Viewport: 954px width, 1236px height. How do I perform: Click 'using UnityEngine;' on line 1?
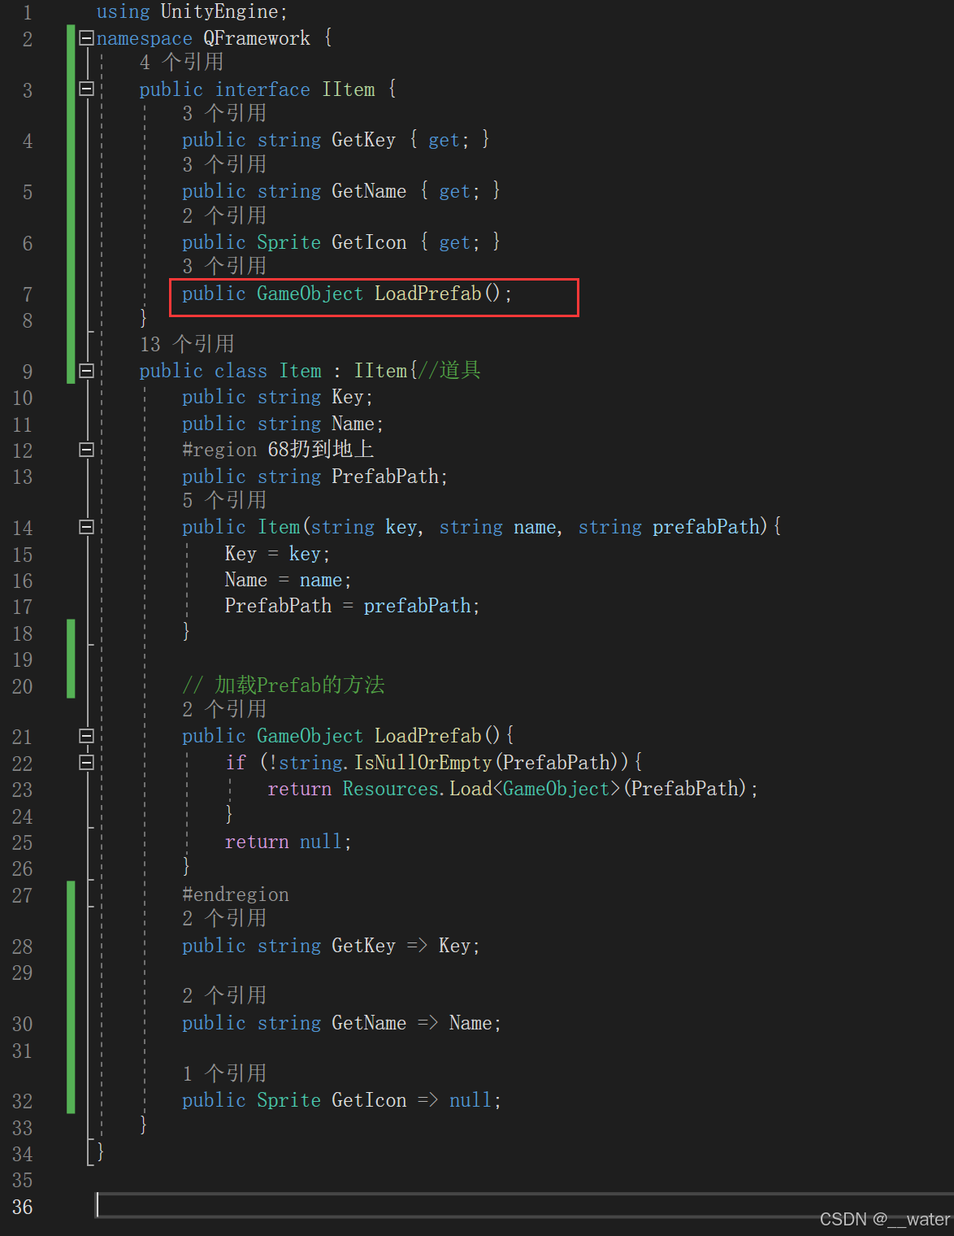click(192, 12)
